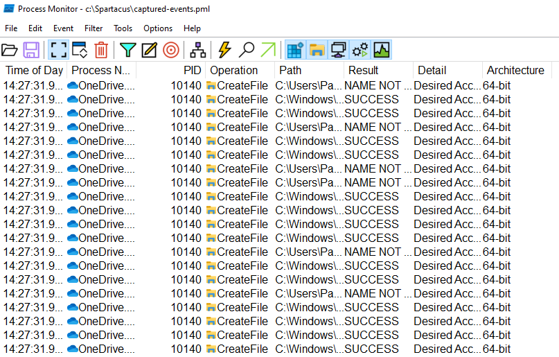Select C:\Windows\ path in second row

coord(309,99)
